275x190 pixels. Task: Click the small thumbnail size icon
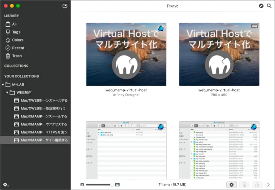point(82,184)
